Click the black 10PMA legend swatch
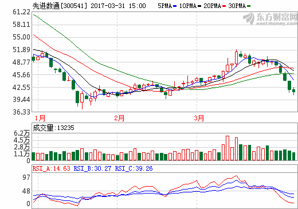The width and height of the screenshot is (298, 209). point(199,6)
